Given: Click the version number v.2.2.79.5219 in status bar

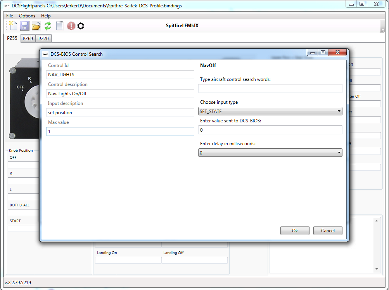Looking at the screenshot, I should point(18,282).
